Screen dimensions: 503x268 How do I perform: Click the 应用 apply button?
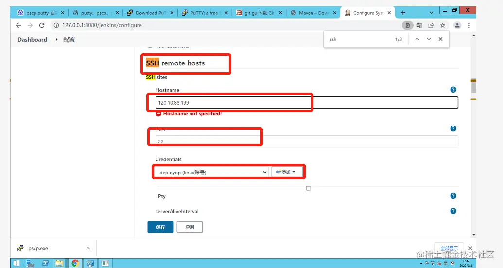tap(190, 227)
